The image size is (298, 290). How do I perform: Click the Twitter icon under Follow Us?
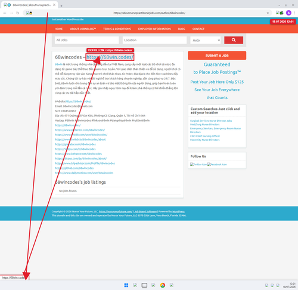tap(198, 165)
